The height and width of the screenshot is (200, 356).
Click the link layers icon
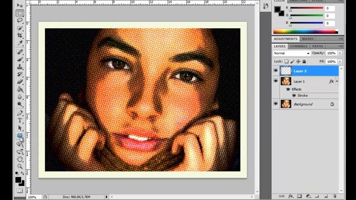pyautogui.click(x=281, y=196)
